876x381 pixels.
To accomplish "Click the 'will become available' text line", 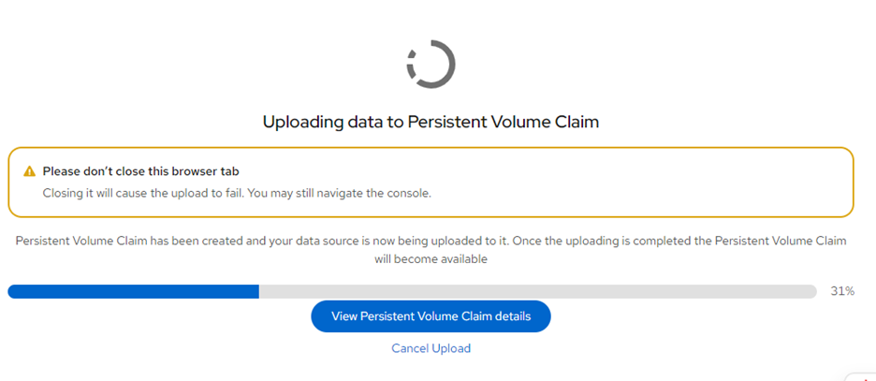I will (x=431, y=258).
